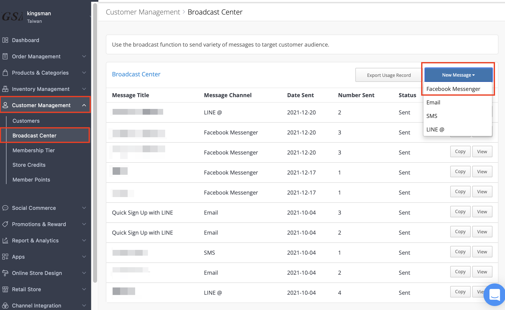This screenshot has height=310, width=505.
Task: Open Products & Categories via its bag icon
Action: coord(6,73)
